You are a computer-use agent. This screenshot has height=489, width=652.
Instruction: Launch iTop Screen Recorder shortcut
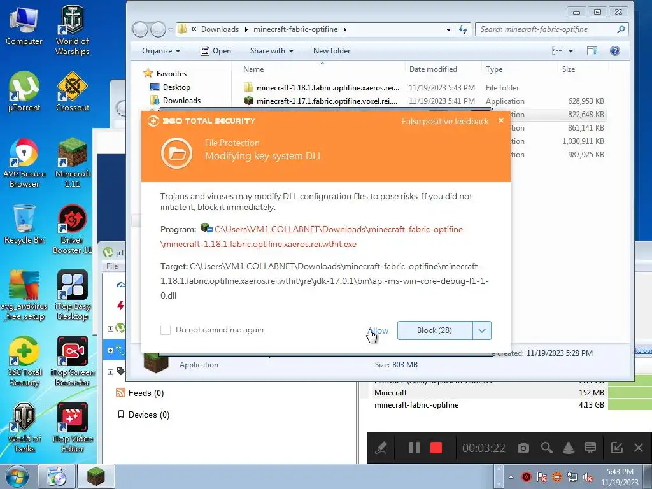tap(73, 362)
